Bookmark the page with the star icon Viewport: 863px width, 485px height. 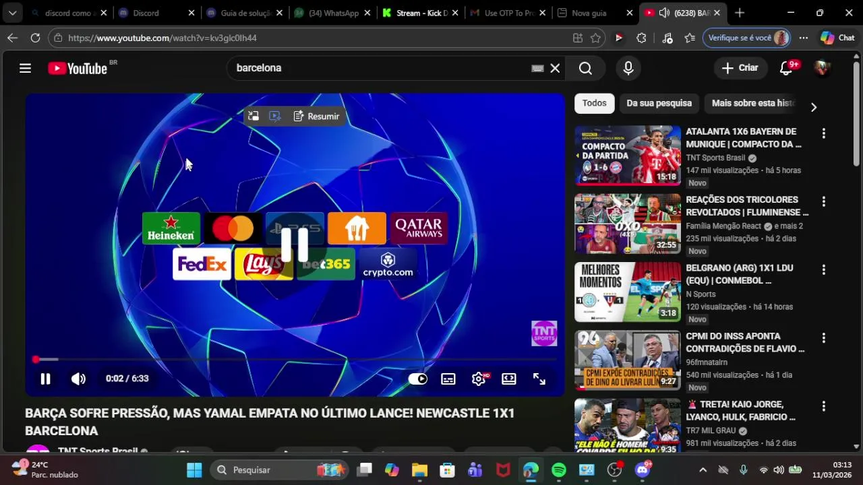[x=595, y=38]
